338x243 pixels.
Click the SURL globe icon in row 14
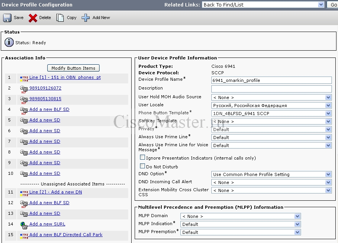[24, 225]
